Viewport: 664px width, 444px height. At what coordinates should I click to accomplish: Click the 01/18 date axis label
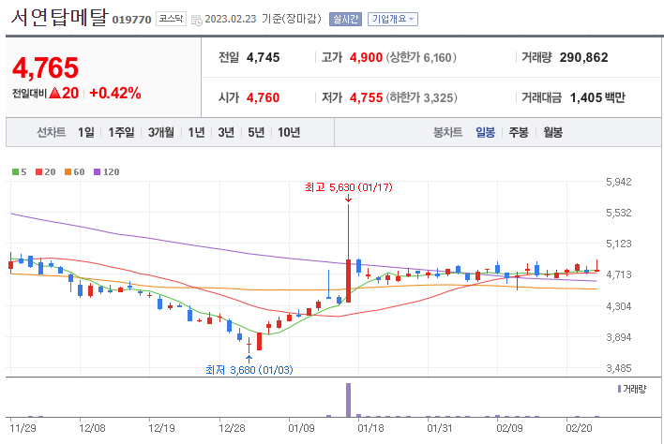pos(371,428)
